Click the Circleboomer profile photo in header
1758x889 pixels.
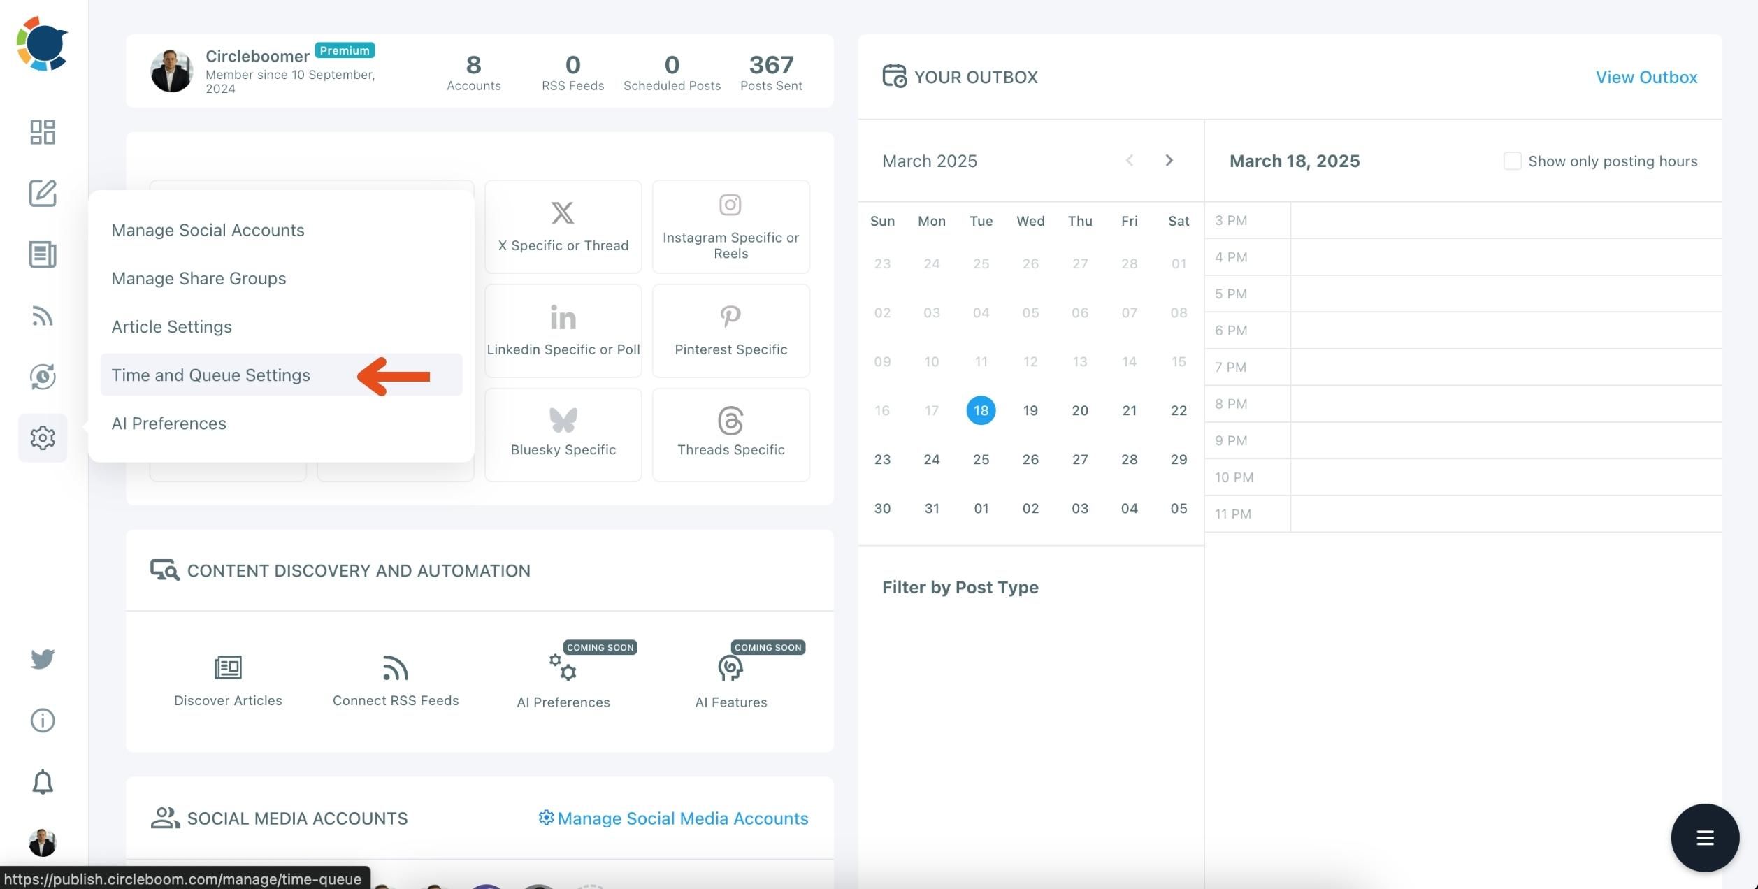pos(171,71)
